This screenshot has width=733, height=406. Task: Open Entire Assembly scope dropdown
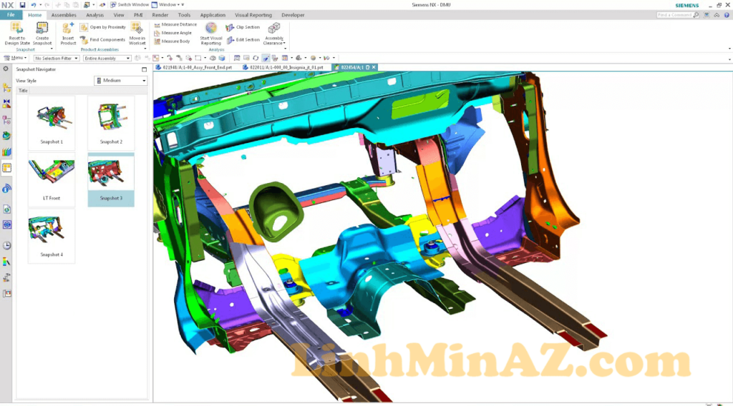click(107, 59)
